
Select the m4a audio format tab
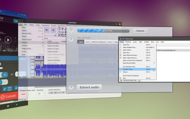click(110, 42)
